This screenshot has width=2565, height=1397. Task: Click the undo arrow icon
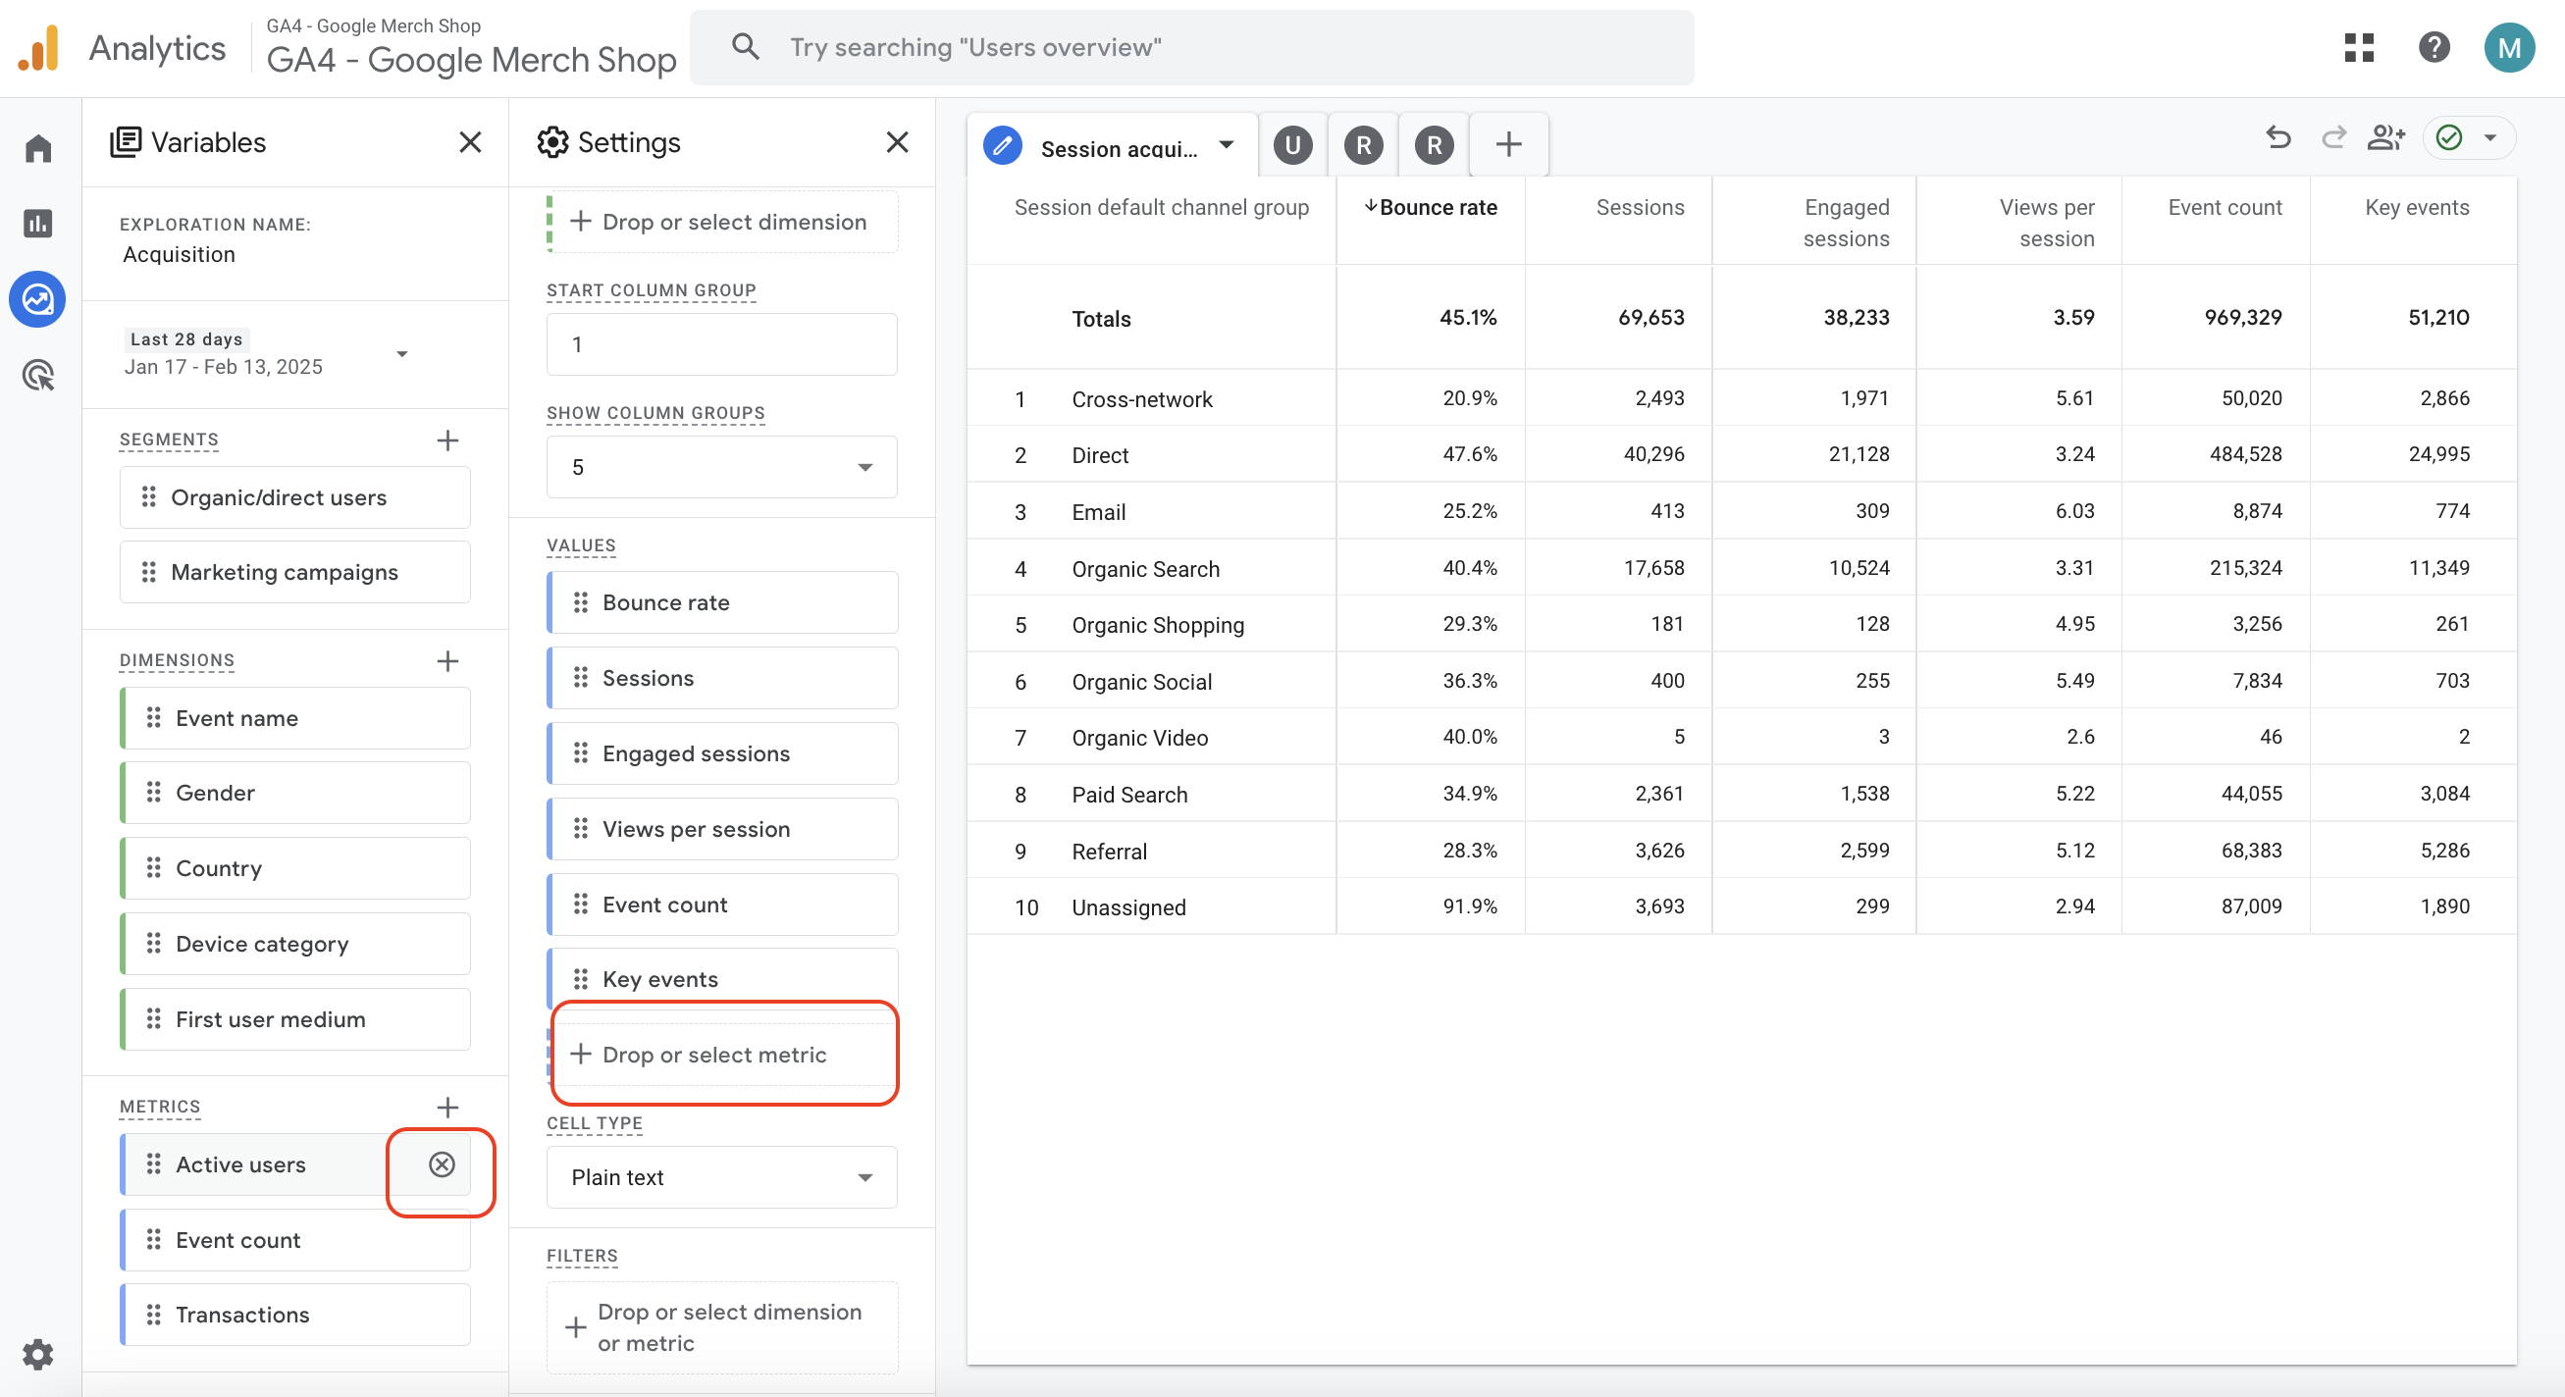click(2278, 137)
